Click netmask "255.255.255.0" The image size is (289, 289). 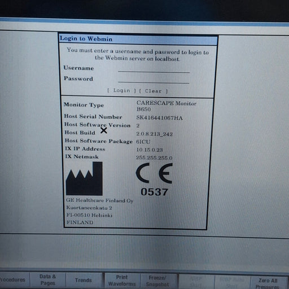(x=154, y=157)
